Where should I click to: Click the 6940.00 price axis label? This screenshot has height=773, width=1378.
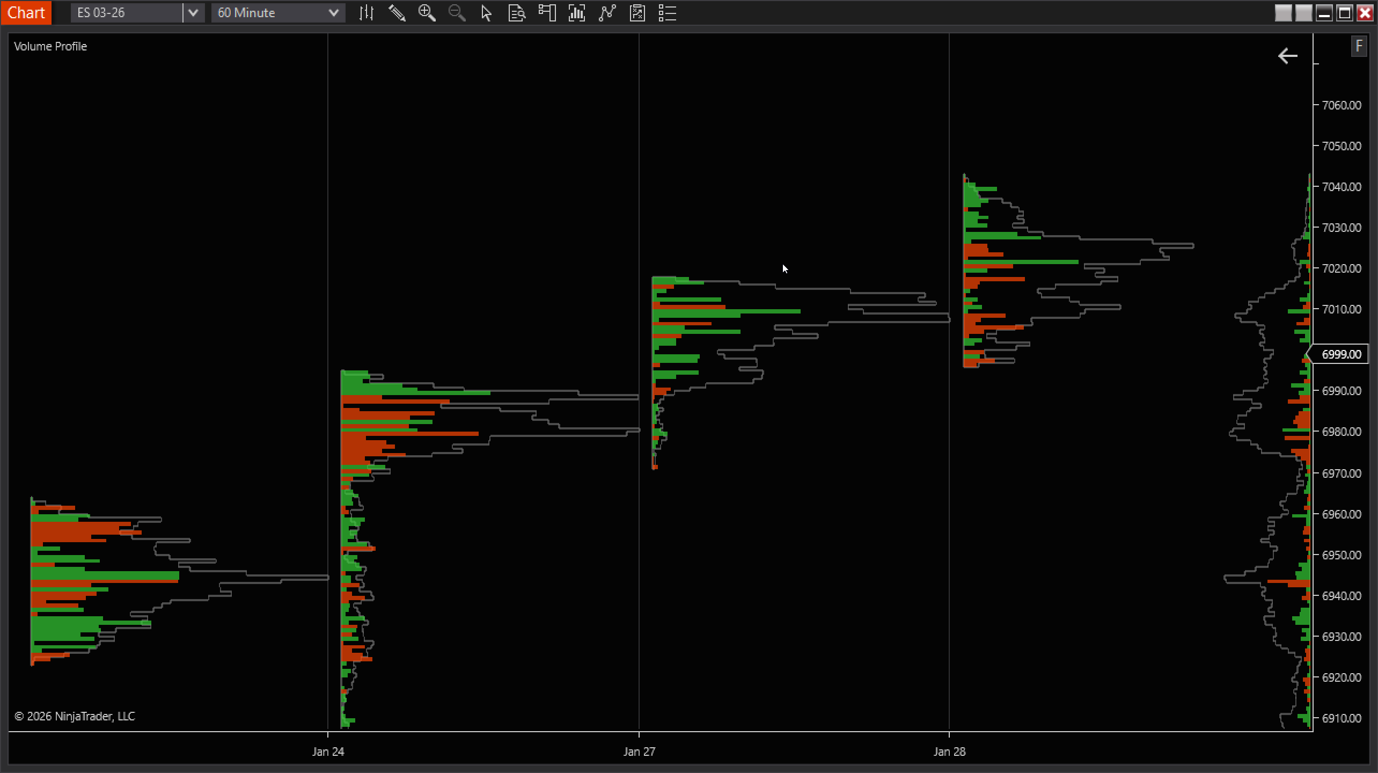tap(1342, 596)
